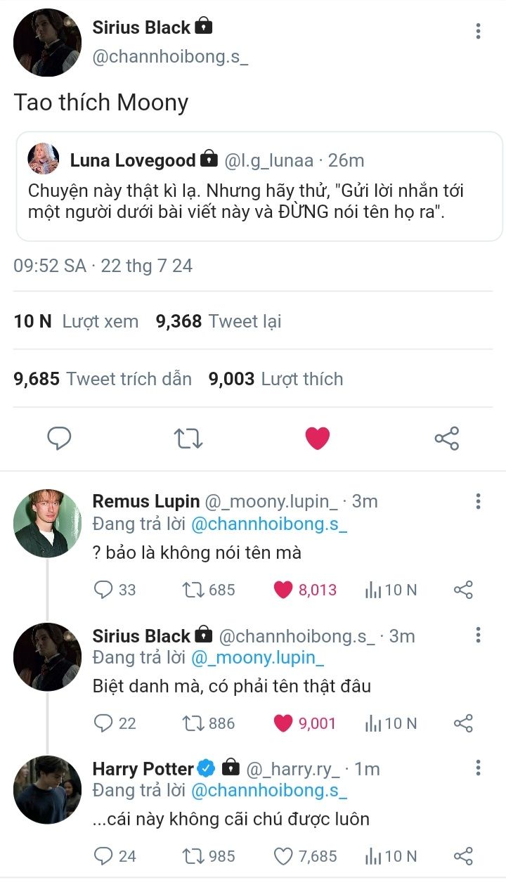Open more options on Remus Lupin's reply

click(x=478, y=501)
